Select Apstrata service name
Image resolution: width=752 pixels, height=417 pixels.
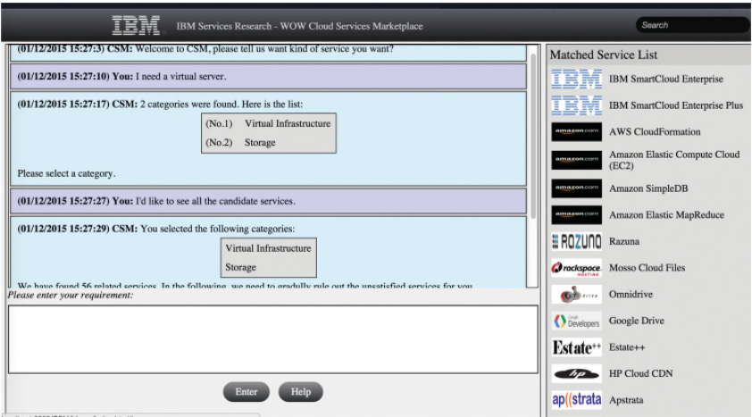pyautogui.click(x=626, y=400)
